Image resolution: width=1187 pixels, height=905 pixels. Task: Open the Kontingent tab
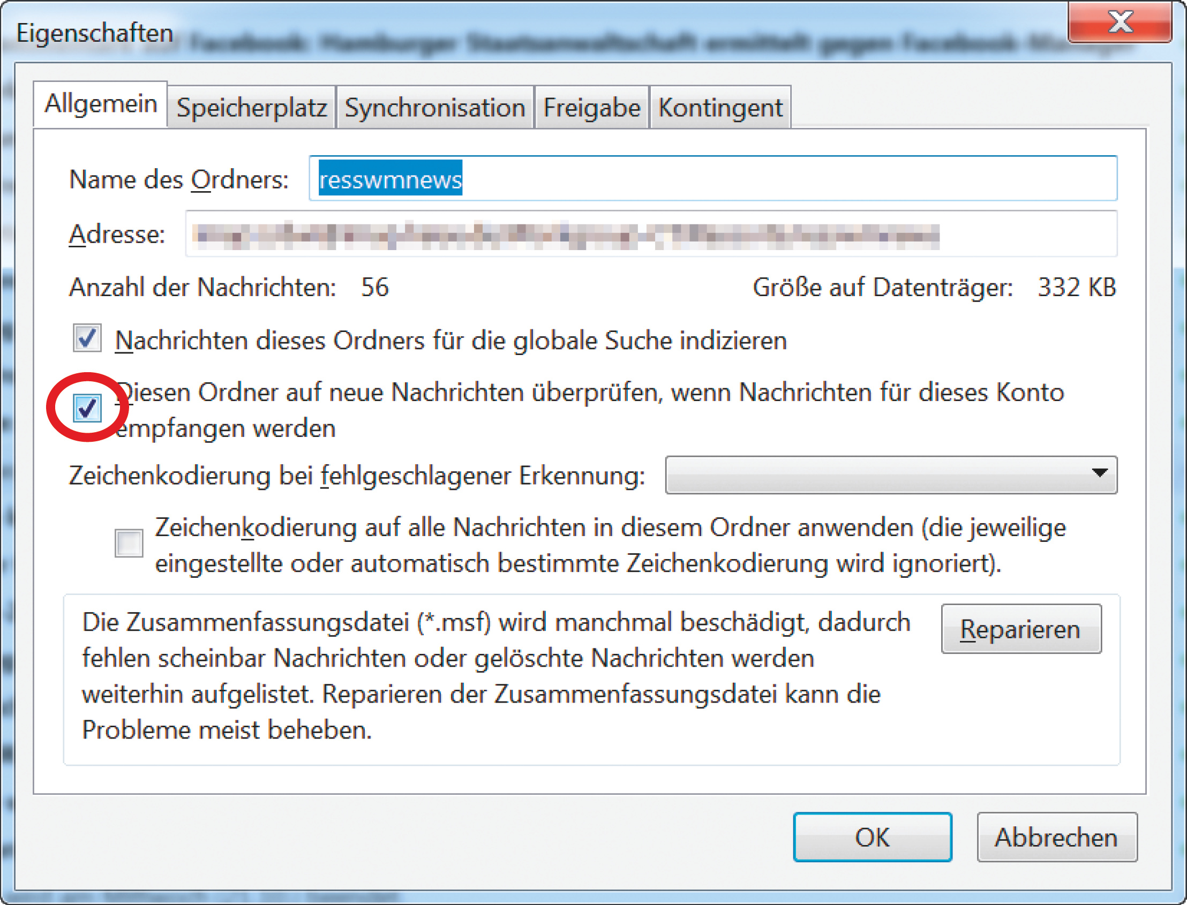click(x=720, y=108)
